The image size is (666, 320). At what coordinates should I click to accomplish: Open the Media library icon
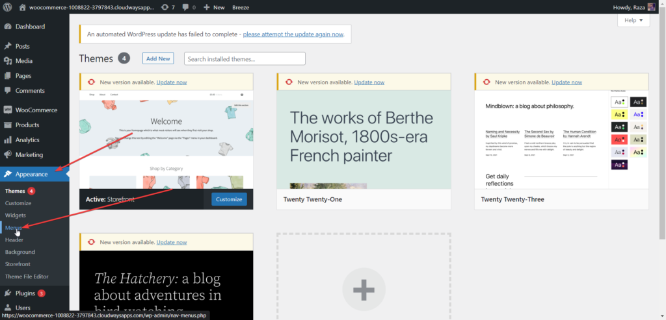pos(8,61)
